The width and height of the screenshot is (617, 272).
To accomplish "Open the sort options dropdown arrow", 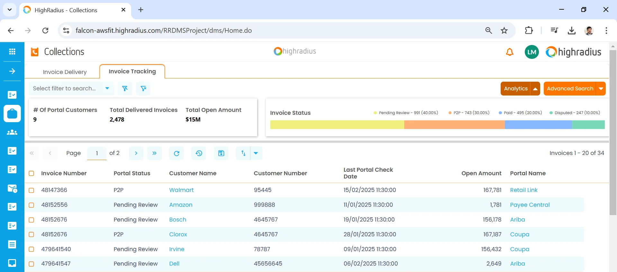I will (256, 153).
